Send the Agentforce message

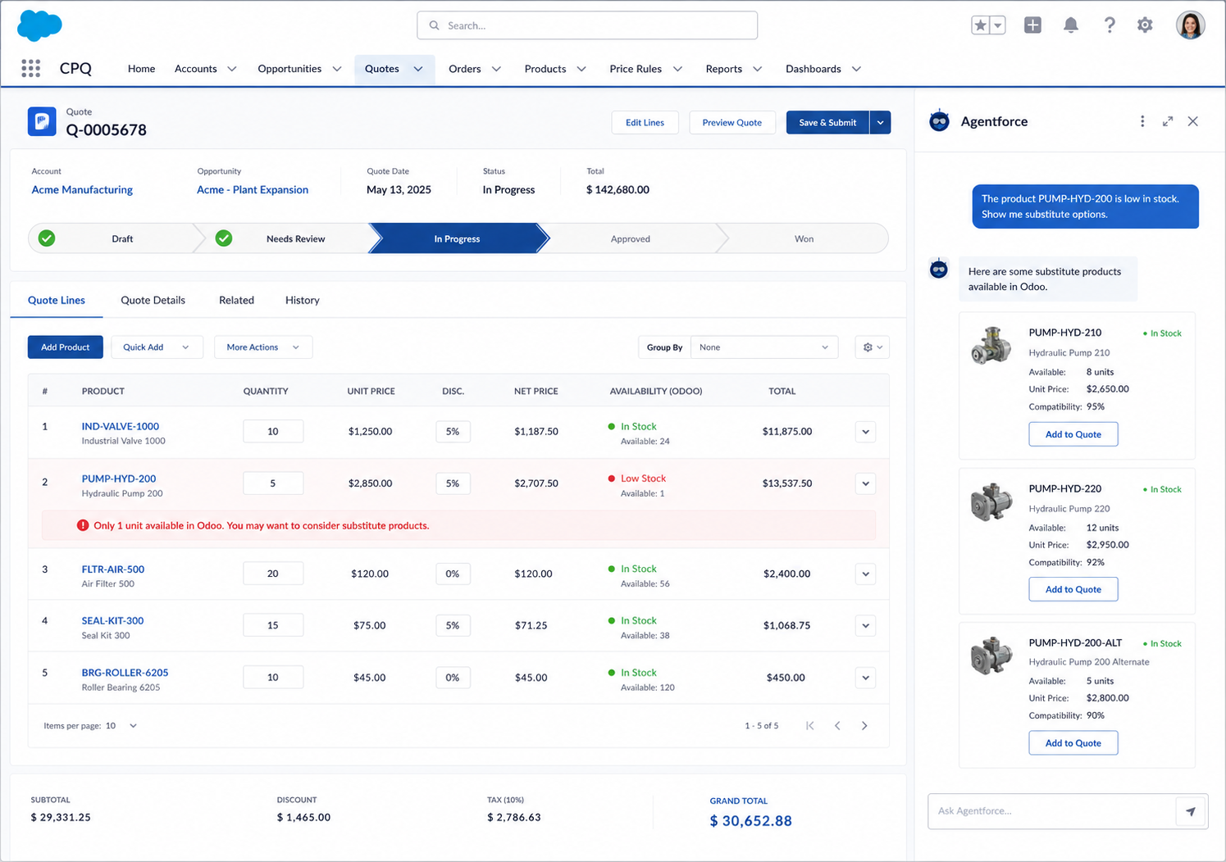pos(1191,811)
